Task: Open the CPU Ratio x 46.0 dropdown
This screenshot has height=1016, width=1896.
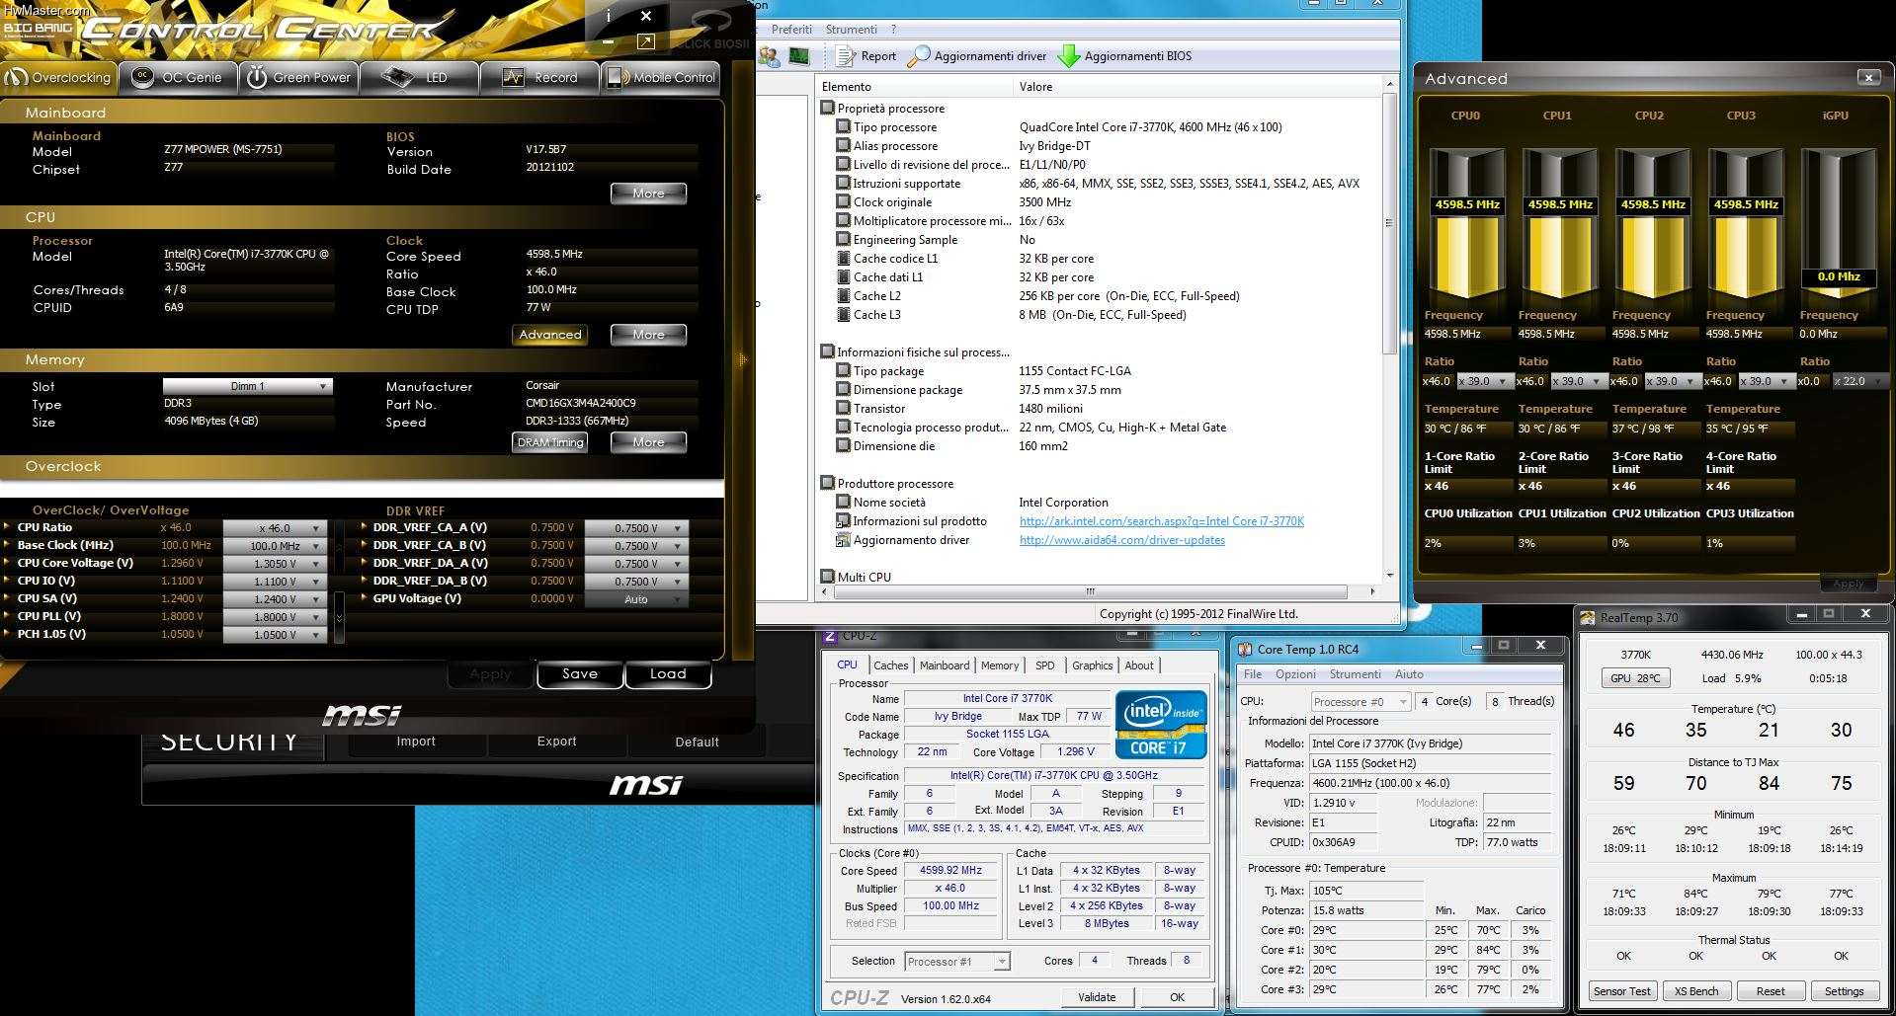Action: [x=275, y=528]
